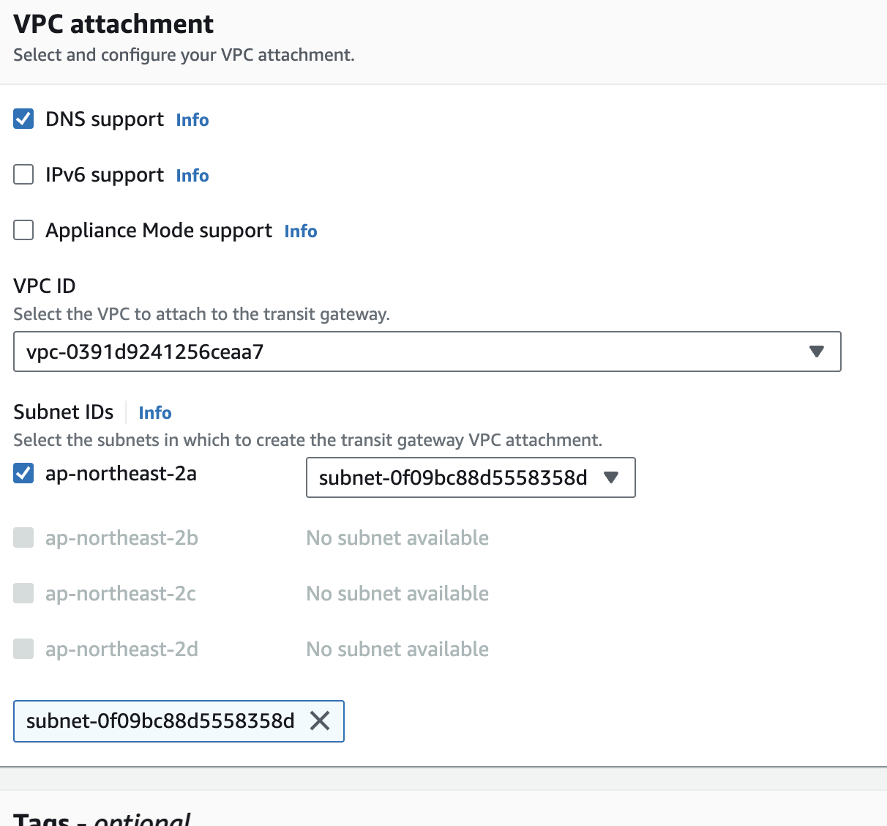
Task: Open Info link for IPv6 support
Action: [x=192, y=176]
